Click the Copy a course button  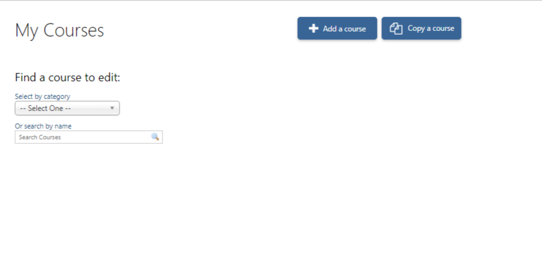click(421, 28)
